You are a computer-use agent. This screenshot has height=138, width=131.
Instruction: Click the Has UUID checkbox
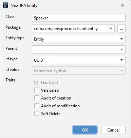37,82
